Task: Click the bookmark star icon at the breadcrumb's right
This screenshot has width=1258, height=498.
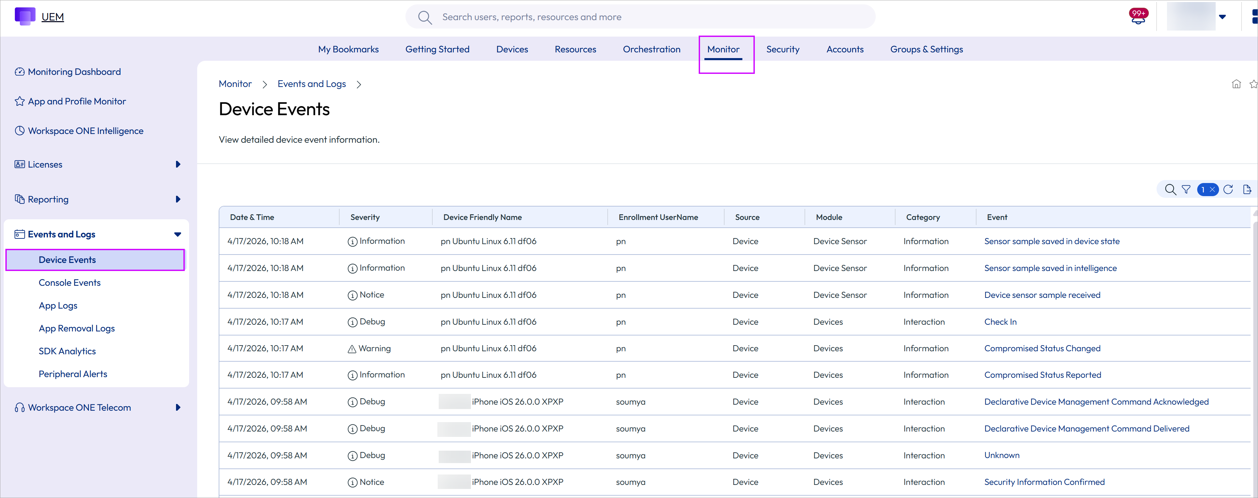Action: pyautogui.click(x=1253, y=84)
